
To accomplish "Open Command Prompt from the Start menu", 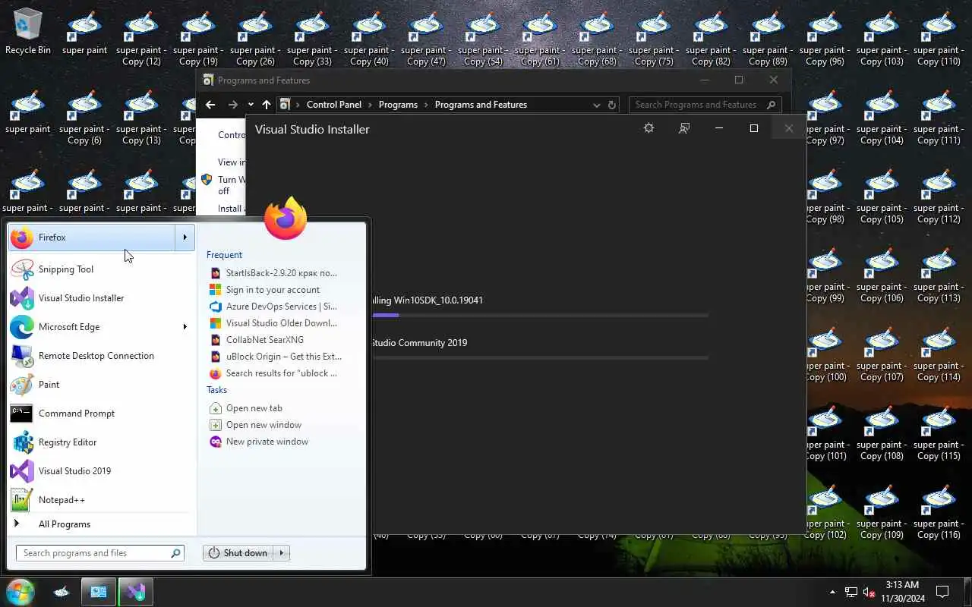I will [102, 414].
